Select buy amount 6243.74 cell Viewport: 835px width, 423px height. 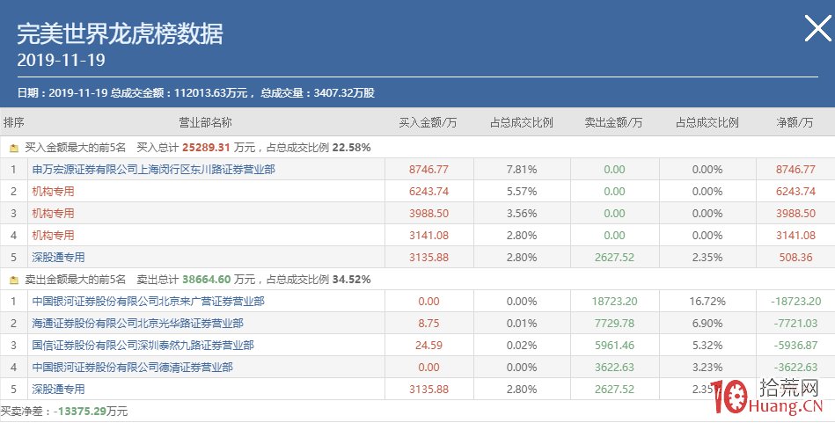pos(428,191)
